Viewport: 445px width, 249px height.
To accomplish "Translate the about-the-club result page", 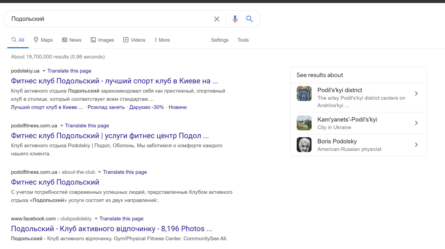I will click(125, 172).
